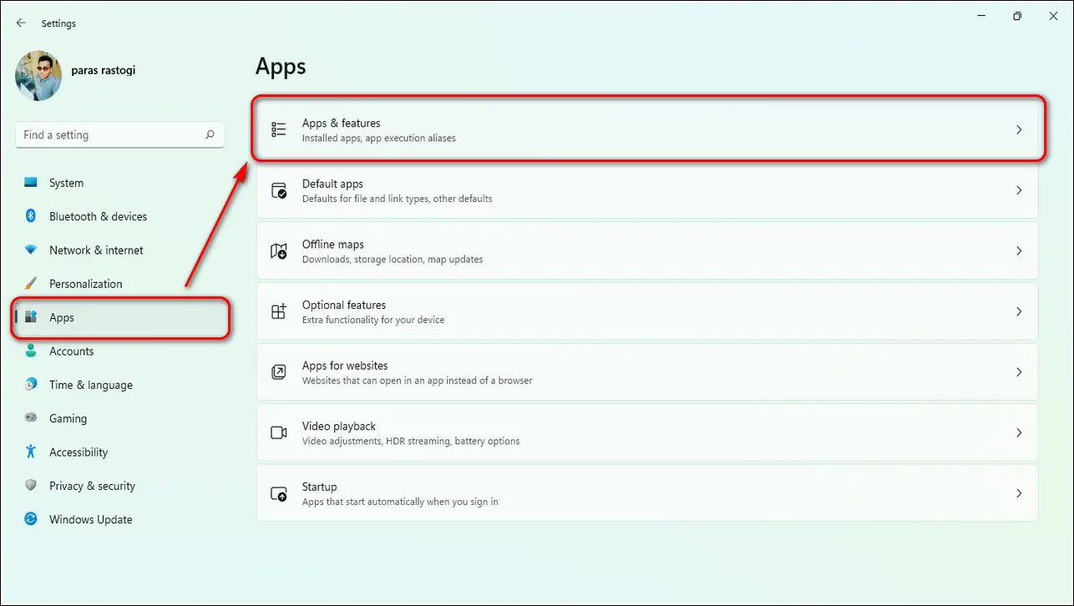Click the search magnifier icon
This screenshot has width=1074, height=606.
click(210, 134)
